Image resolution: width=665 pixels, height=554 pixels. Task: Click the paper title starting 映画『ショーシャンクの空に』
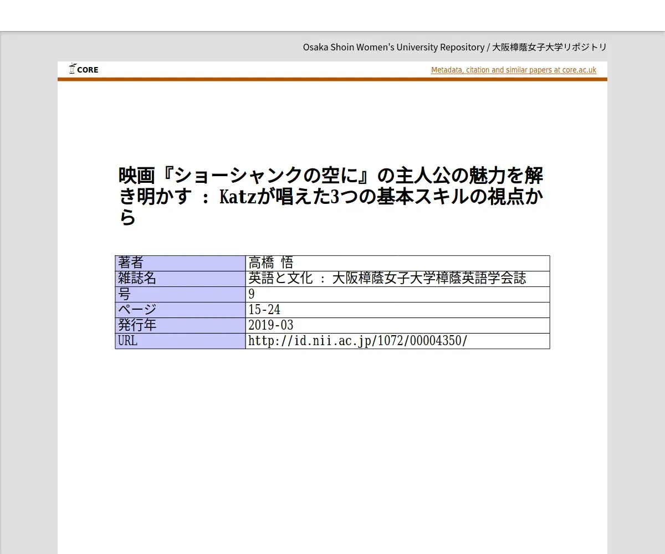(331, 196)
